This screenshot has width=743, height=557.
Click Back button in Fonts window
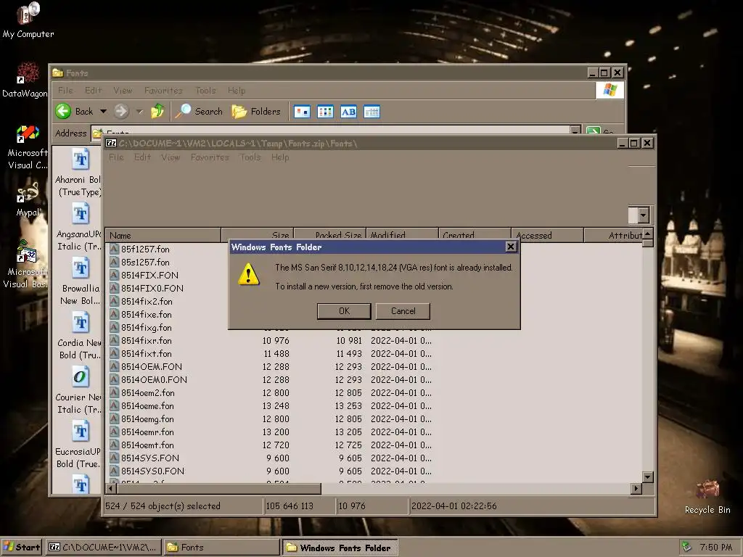pos(74,111)
